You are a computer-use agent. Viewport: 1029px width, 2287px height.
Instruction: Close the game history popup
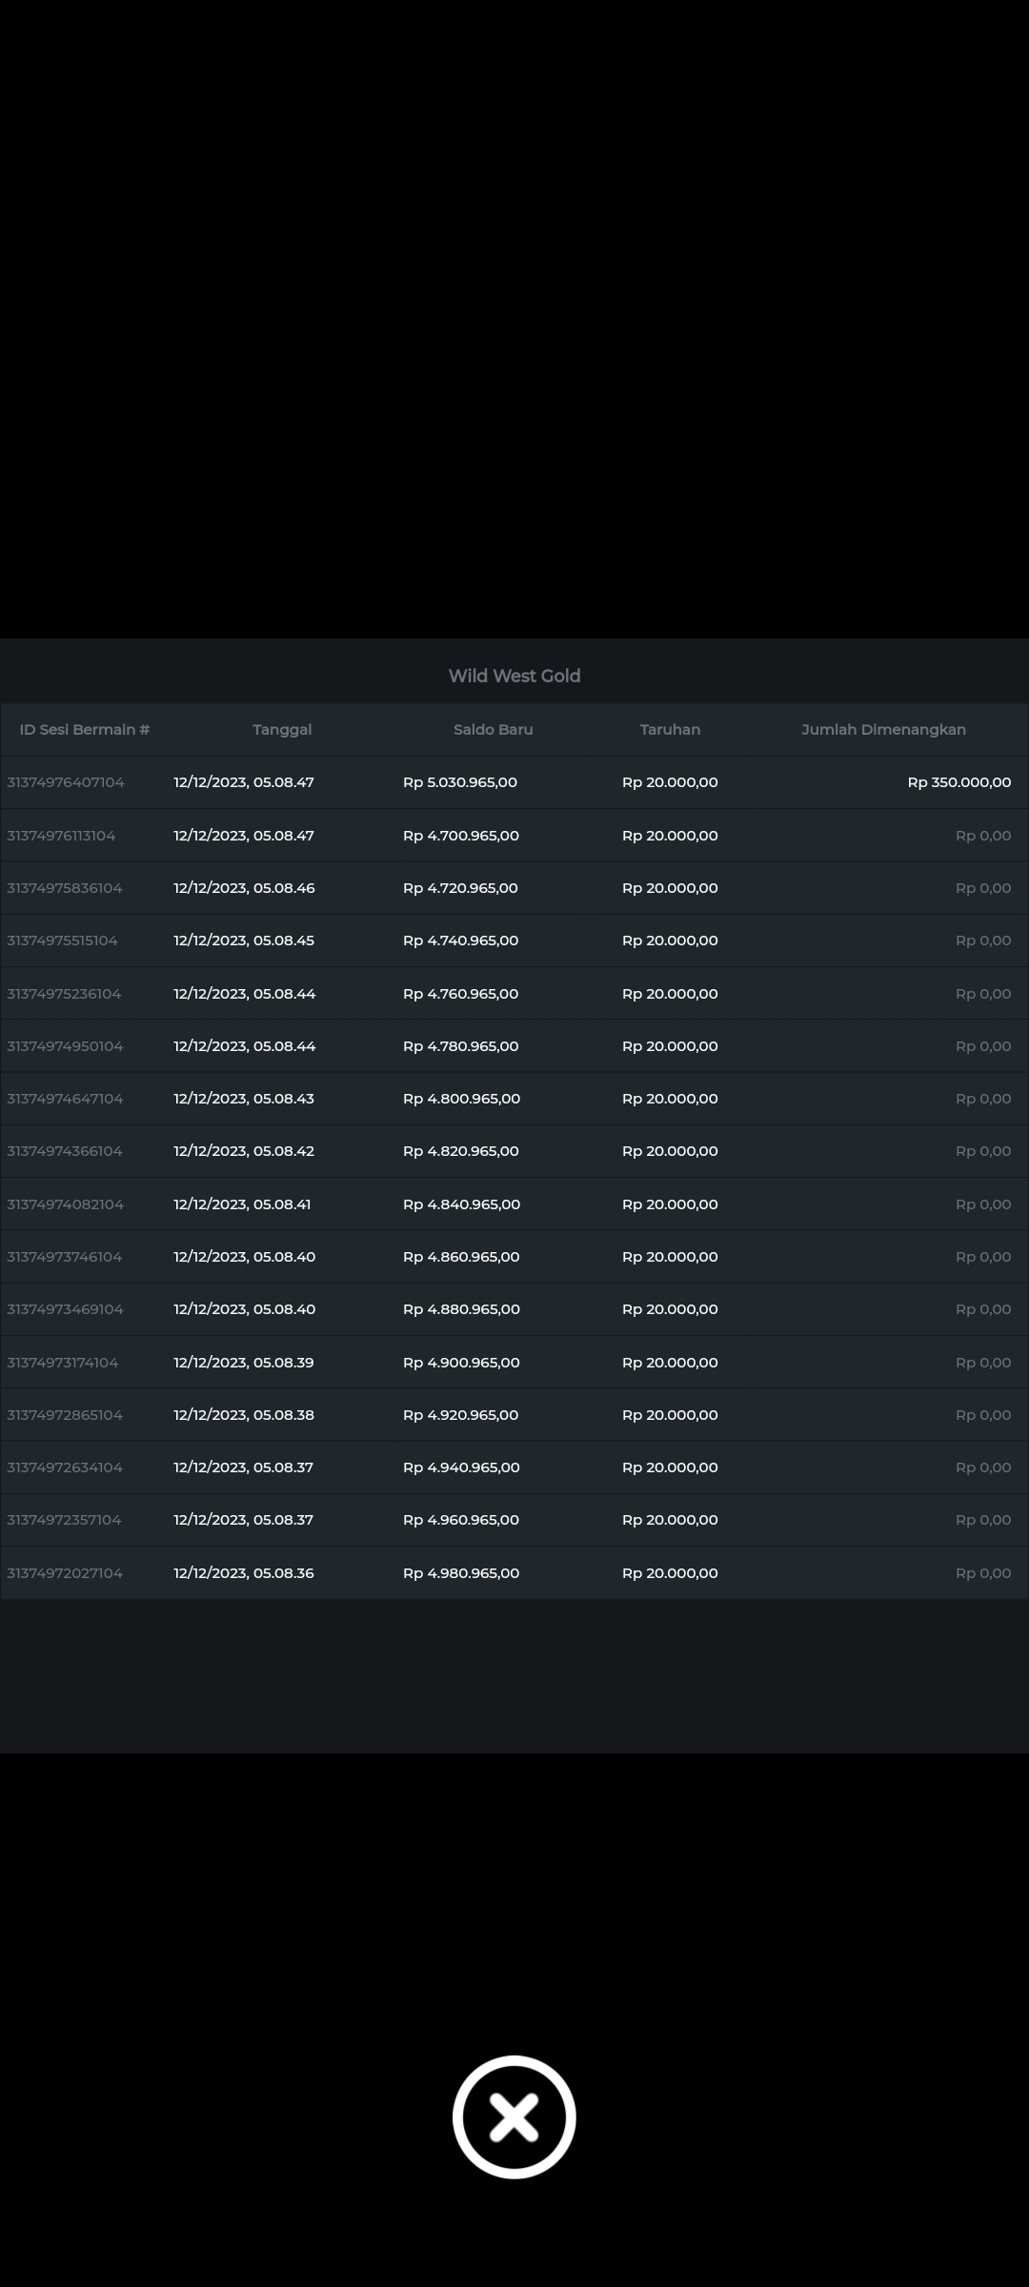click(514, 2116)
